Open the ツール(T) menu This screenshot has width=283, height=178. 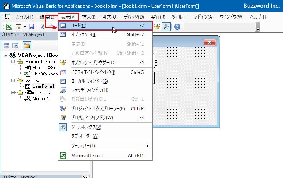[180, 17]
